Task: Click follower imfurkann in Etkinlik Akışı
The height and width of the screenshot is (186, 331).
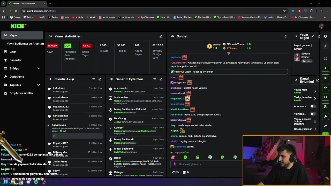Action: 59,88
